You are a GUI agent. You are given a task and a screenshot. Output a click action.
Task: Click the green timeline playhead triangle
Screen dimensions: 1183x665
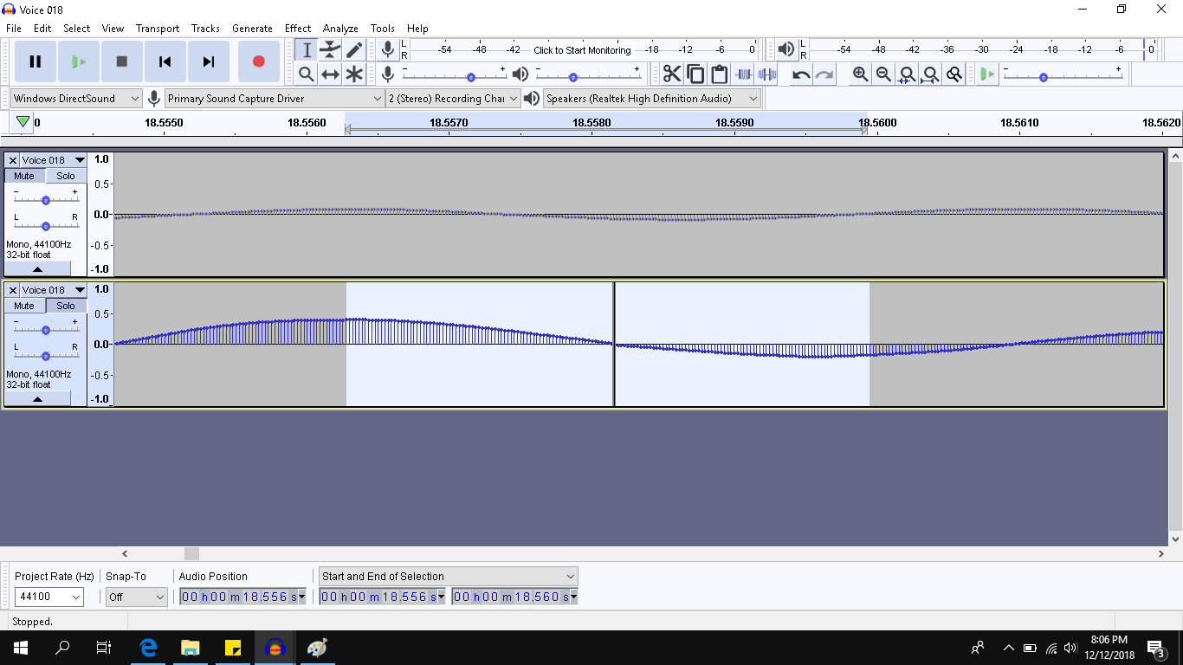coord(23,122)
